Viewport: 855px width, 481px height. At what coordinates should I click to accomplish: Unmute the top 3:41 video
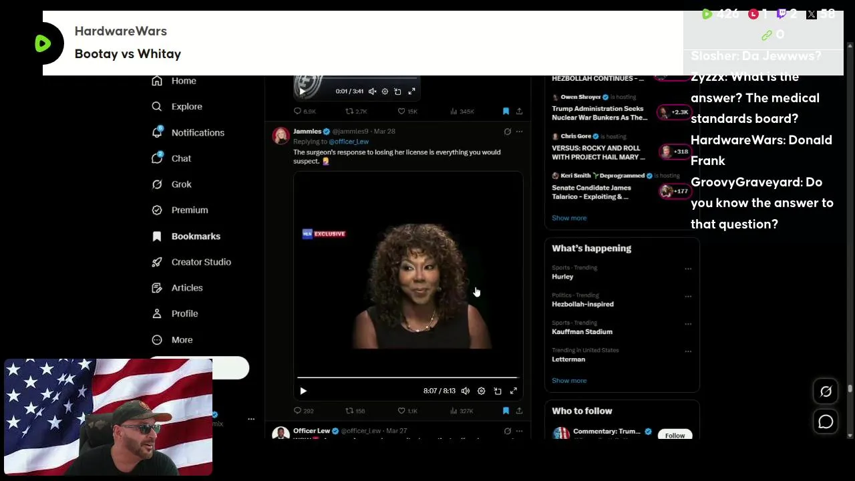373,92
